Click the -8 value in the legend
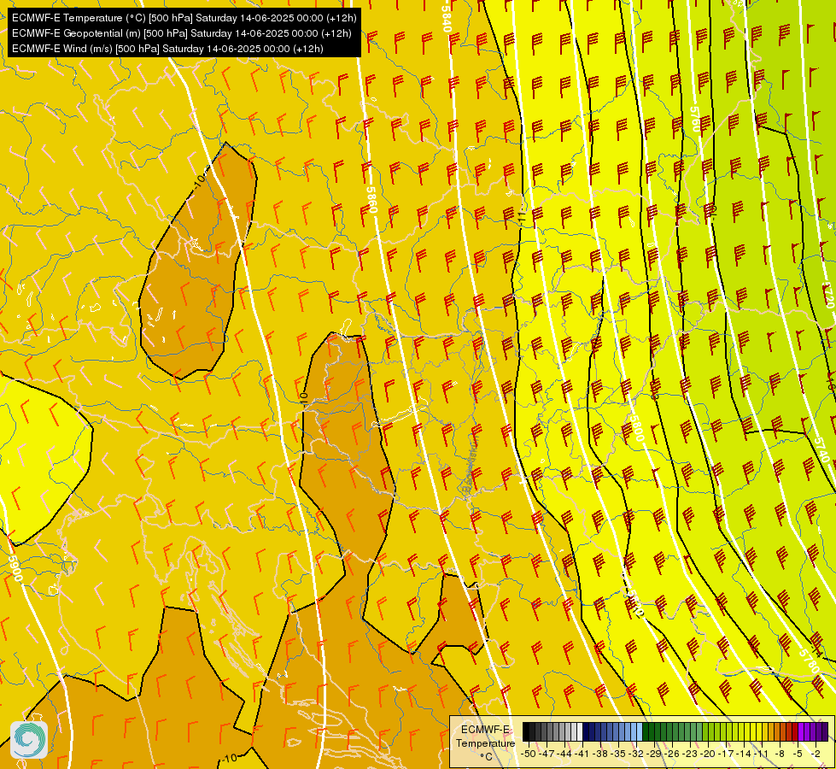The height and width of the screenshot is (769, 836). click(x=780, y=754)
